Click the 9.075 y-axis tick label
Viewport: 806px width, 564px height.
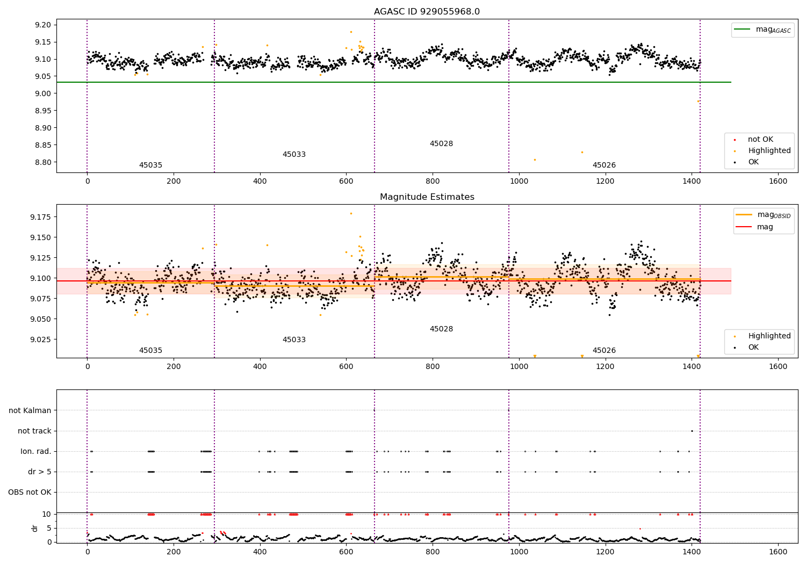pos(40,299)
